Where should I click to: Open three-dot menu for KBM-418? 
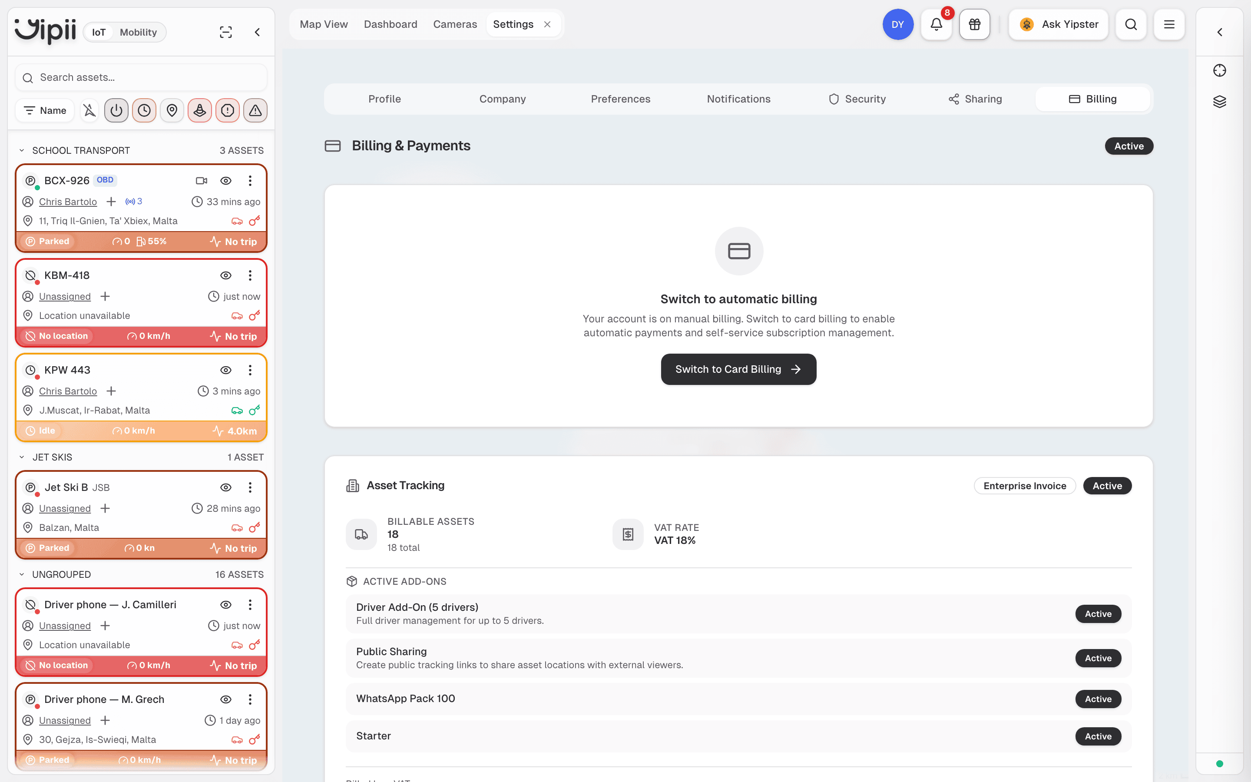click(250, 275)
